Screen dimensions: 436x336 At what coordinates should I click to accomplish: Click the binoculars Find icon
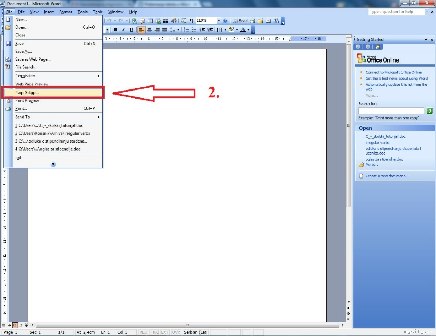(x=276, y=21)
